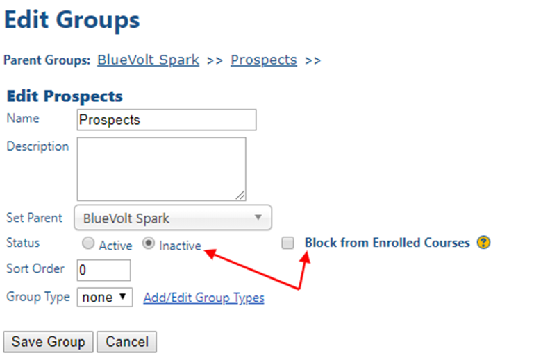559x360 pixels.
Task: Click the Inactive status label
Action: [180, 246]
